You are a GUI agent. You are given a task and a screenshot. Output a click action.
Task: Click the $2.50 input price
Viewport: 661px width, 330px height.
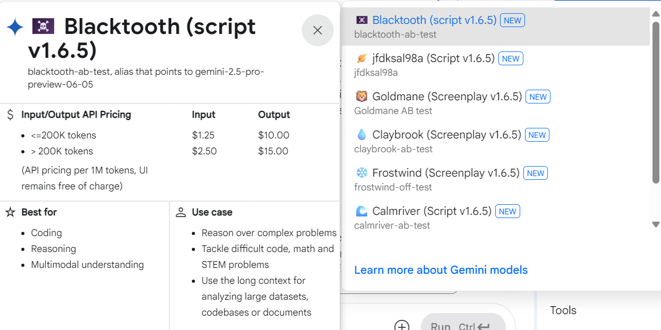(x=205, y=151)
